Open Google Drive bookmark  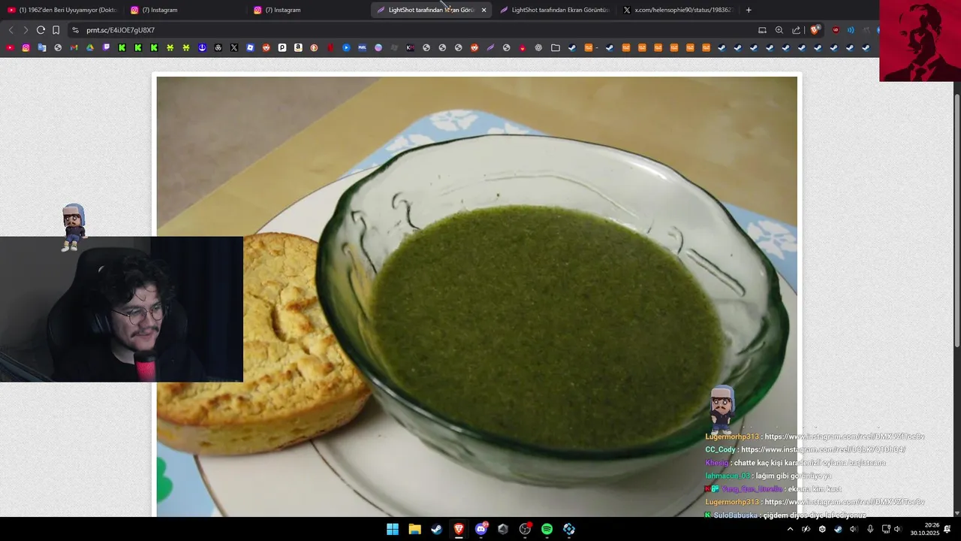pos(90,48)
